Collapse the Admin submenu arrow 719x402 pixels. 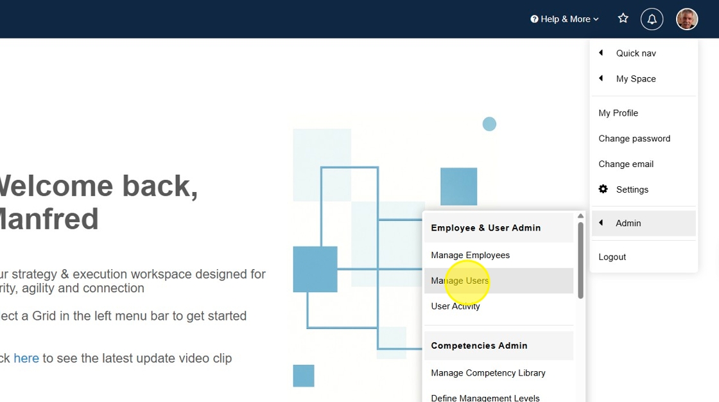tap(602, 223)
